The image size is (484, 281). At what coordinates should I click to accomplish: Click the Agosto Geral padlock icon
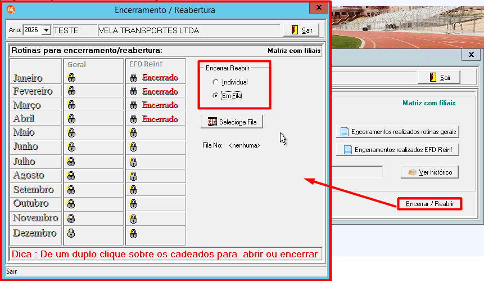pos(71,176)
